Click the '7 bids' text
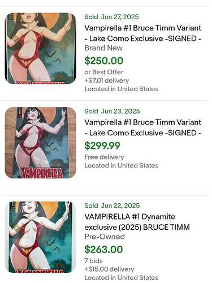The image size is (212, 283). click(93, 261)
